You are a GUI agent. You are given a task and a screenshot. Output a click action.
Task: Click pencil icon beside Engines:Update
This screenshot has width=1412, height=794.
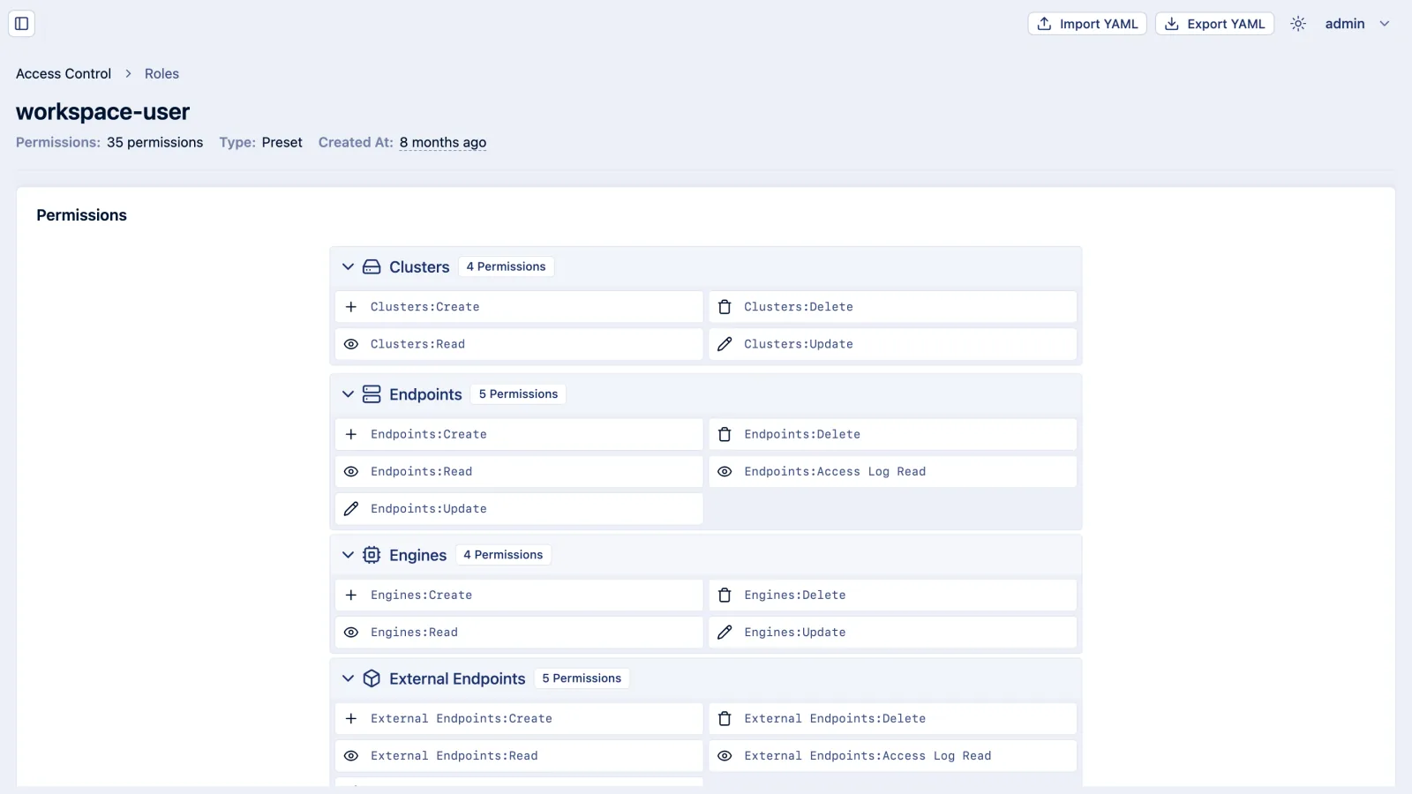(x=725, y=633)
